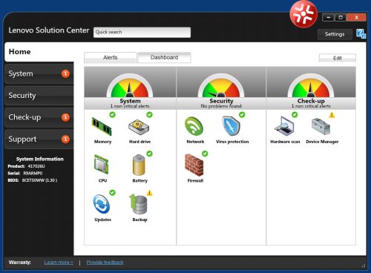Go to the Support sidebar section
371x273 pixels.
[x=39, y=139]
